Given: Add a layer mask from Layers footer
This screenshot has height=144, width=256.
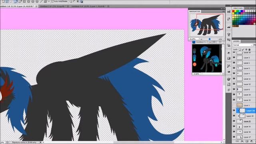Looking at the screenshot, I should coord(247,141).
